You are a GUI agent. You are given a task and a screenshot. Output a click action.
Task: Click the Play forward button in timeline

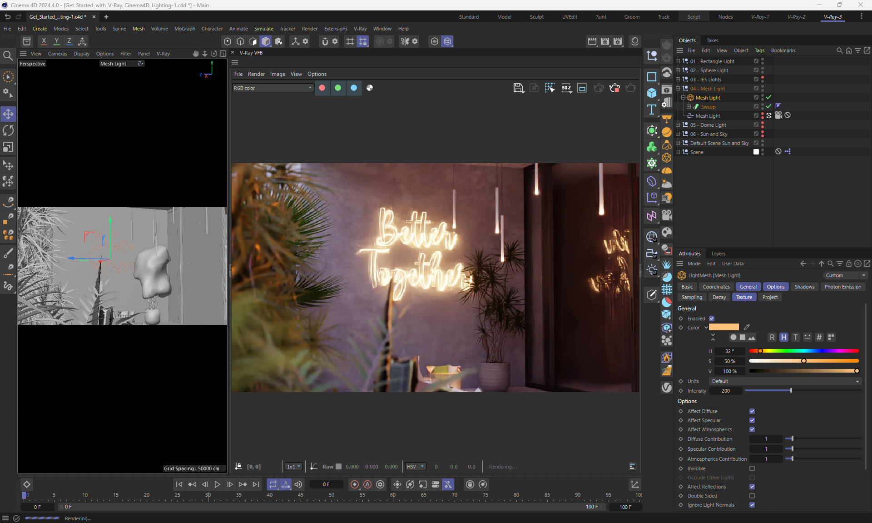click(x=217, y=484)
